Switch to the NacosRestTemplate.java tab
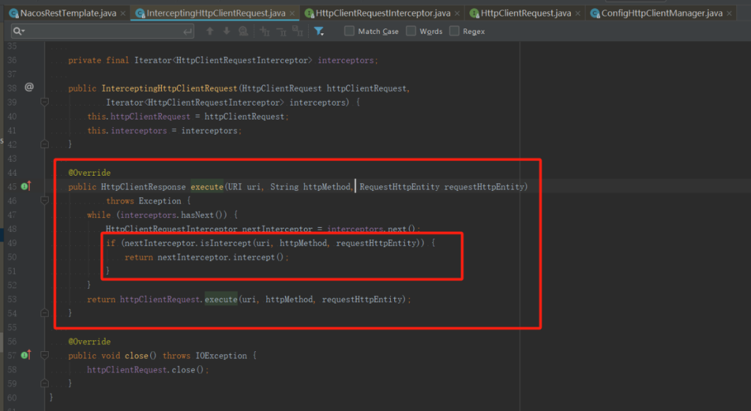This screenshot has height=411, width=751. click(x=67, y=13)
